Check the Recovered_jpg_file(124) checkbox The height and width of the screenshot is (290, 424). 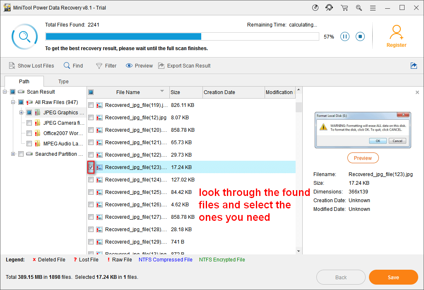[91, 179]
